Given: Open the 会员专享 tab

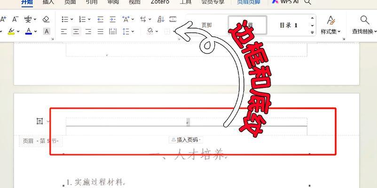Looking at the screenshot, I should tap(213, 2).
